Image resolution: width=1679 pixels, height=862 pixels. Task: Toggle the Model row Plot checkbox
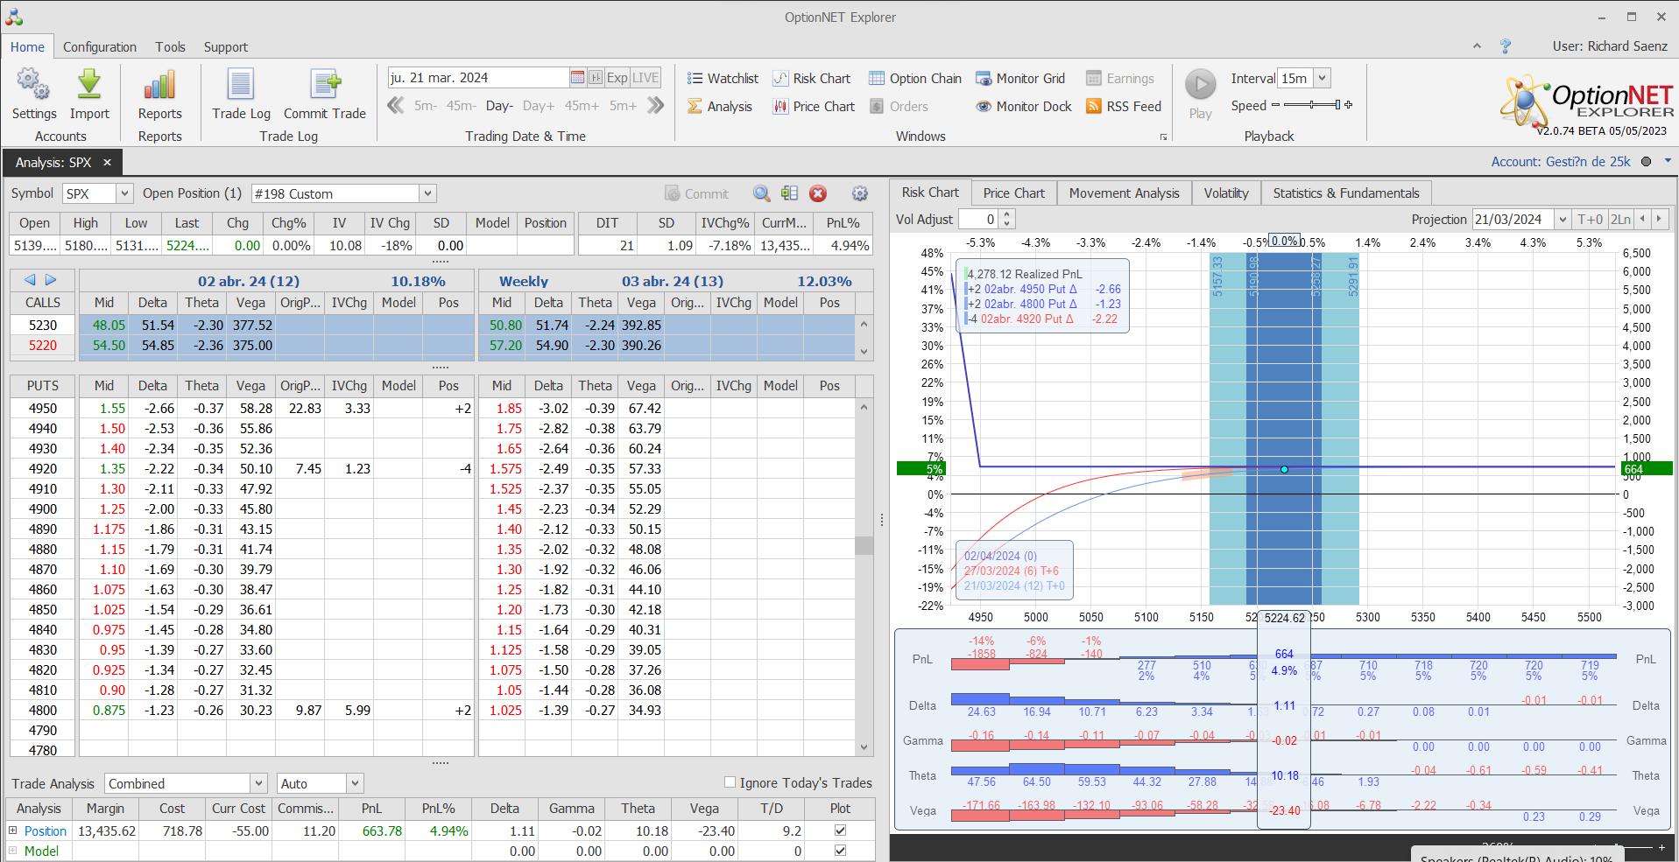pyautogui.click(x=840, y=851)
